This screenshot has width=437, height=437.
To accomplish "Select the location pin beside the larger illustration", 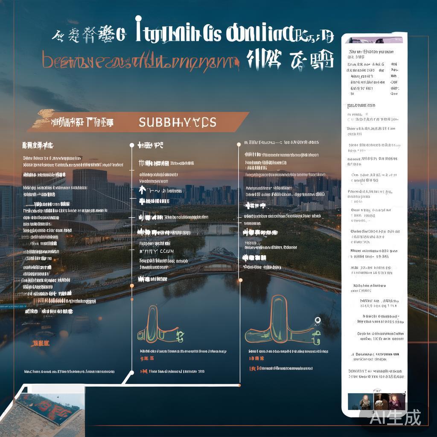I will tap(318, 321).
